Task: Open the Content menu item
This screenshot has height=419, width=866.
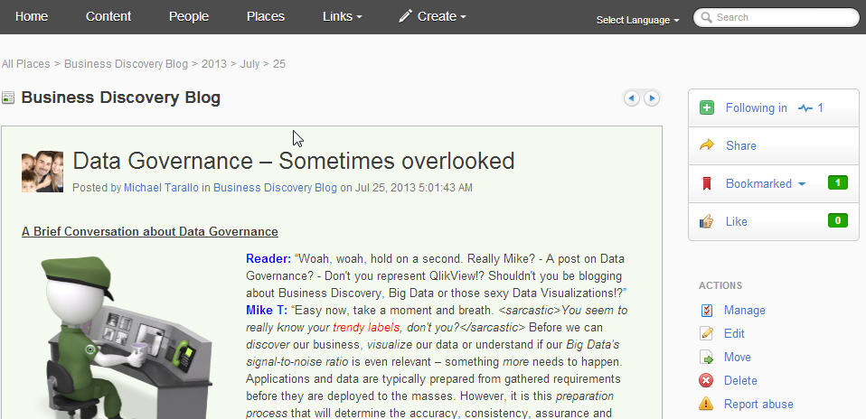Action: (x=108, y=16)
